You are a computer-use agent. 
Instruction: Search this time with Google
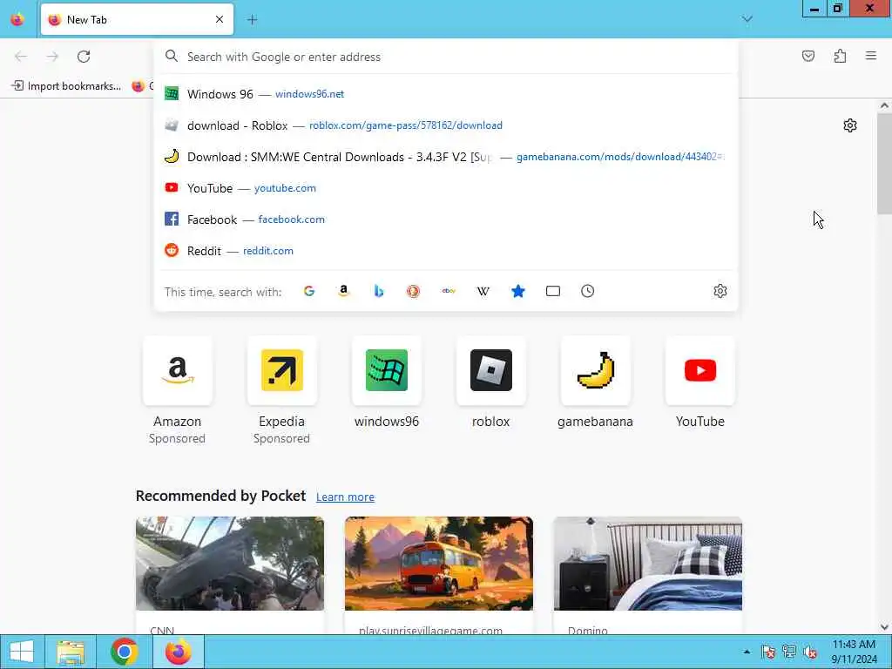click(309, 291)
